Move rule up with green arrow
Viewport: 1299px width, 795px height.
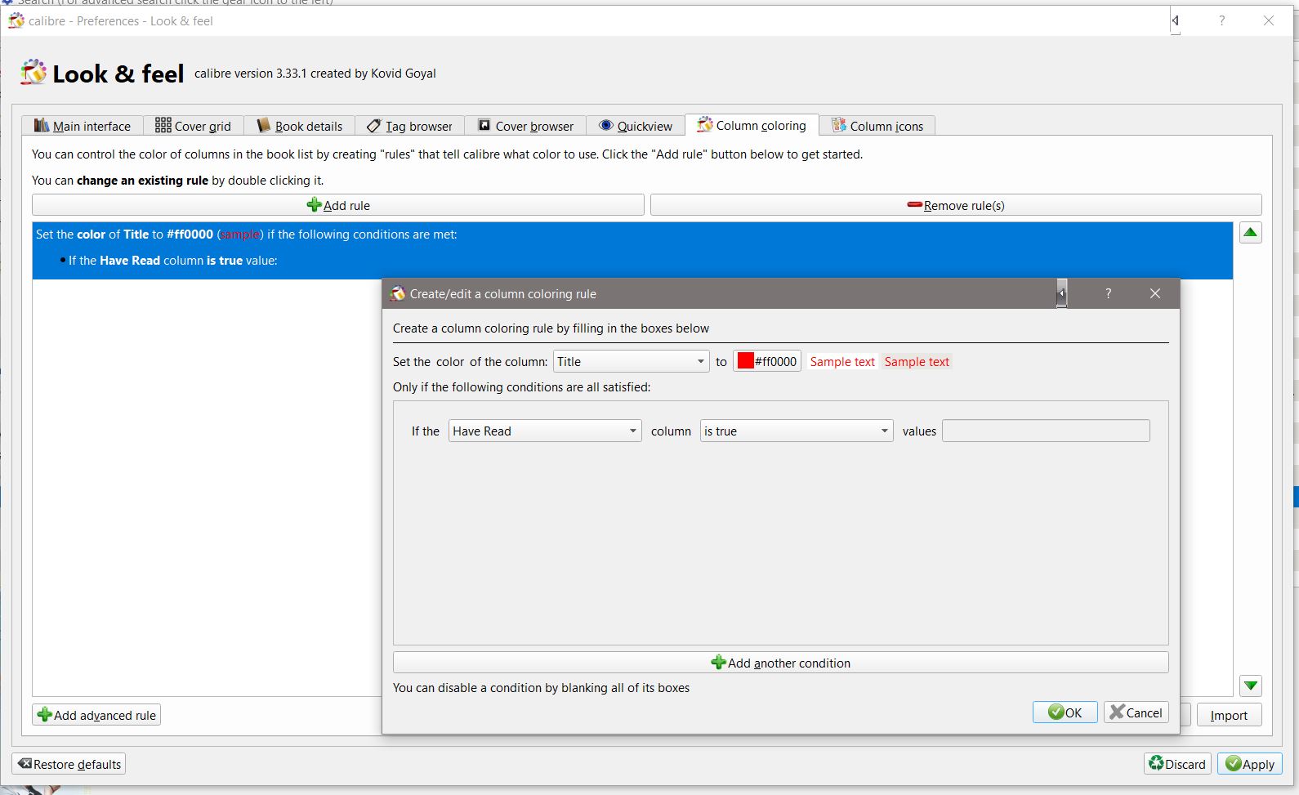(x=1250, y=233)
